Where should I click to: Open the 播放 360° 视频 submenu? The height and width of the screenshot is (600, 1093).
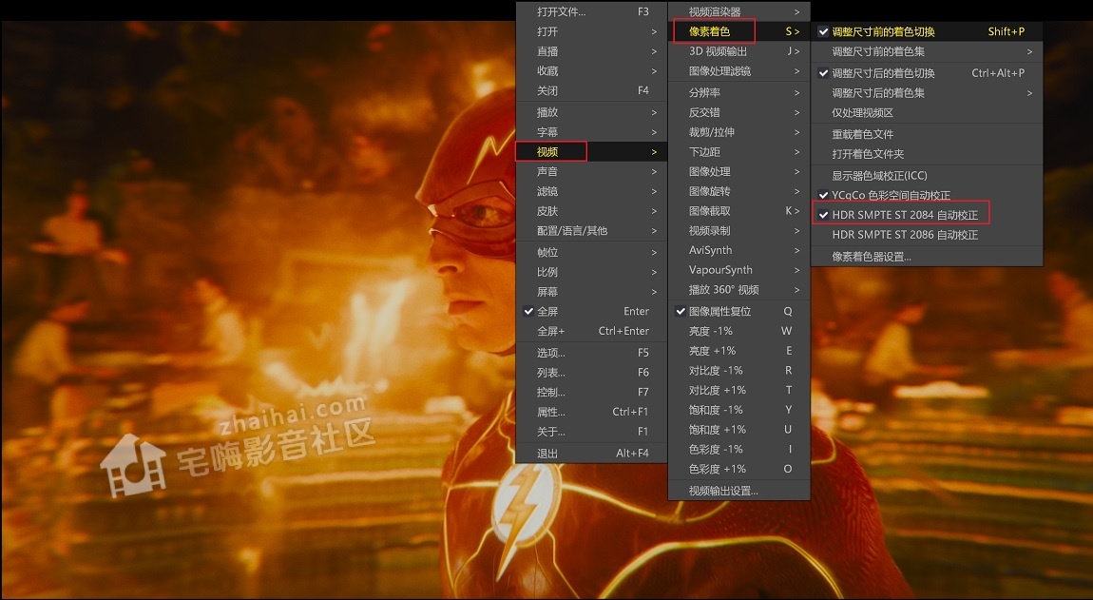coord(738,289)
